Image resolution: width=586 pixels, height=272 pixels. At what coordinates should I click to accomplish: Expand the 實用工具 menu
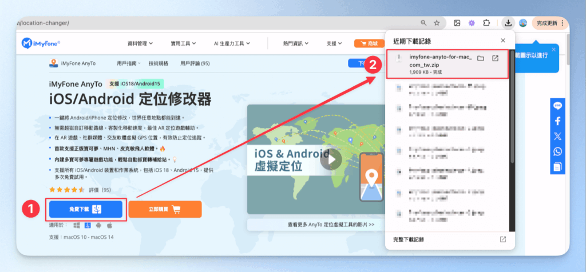point(184,43)
